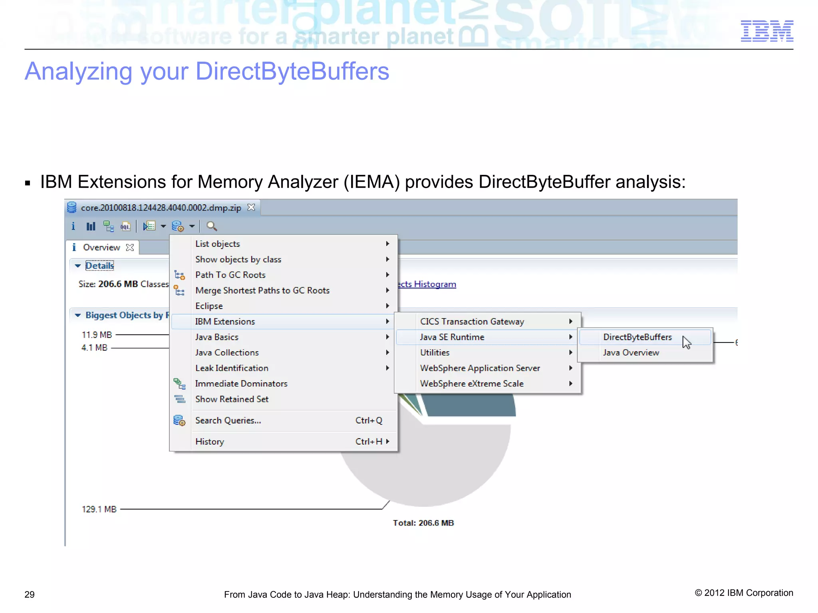Open the Dominator Tree toolbar icon
The image size is (818, 613).
coord(108,226)
